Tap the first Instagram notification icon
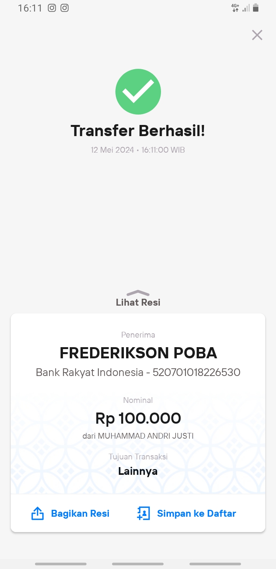 coord(52,8)
